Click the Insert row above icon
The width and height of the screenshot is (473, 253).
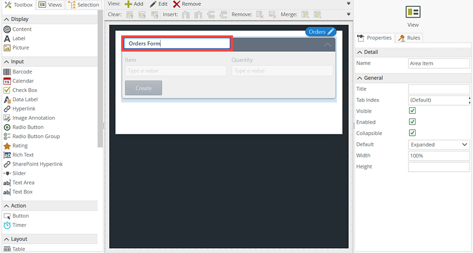coord(211,14)
